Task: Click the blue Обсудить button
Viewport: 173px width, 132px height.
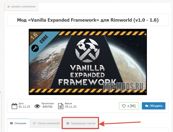Action: (x=154, y=106)
